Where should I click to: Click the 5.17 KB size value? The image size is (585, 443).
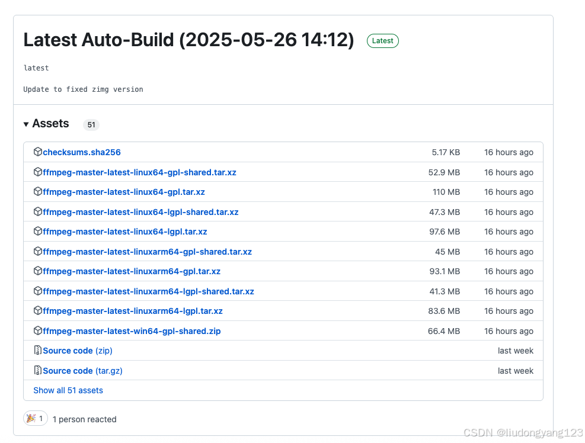[x=446, y=152]
